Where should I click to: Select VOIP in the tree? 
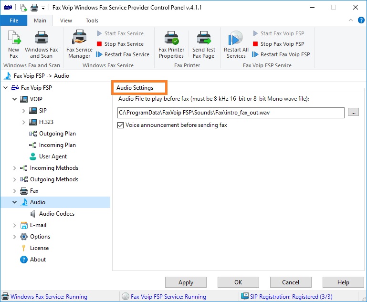(36, 99)
